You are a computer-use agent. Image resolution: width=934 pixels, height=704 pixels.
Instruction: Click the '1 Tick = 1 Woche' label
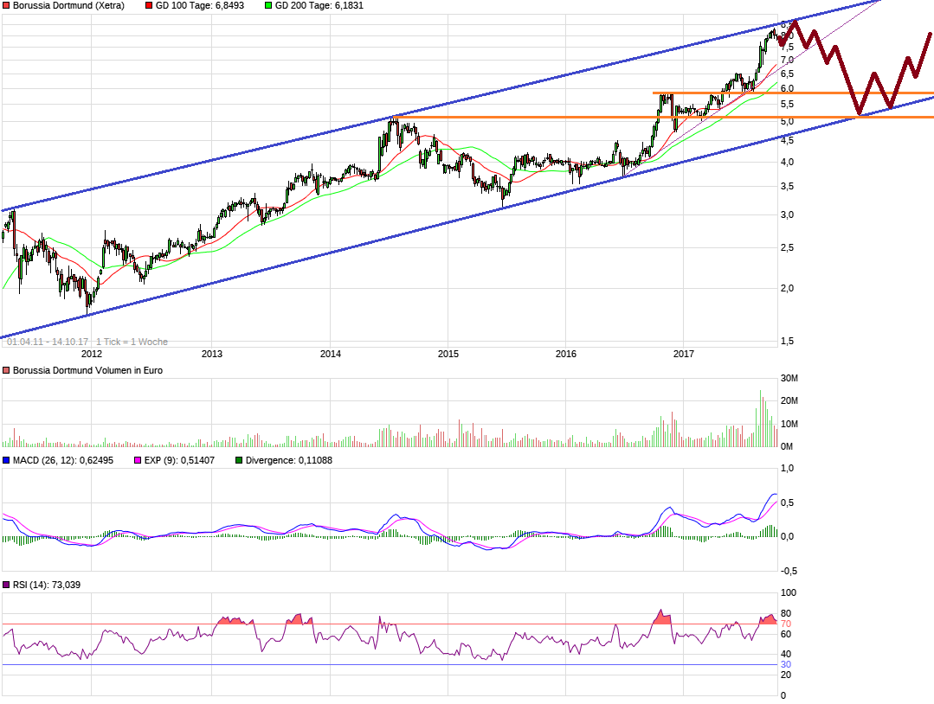[132, 342]
